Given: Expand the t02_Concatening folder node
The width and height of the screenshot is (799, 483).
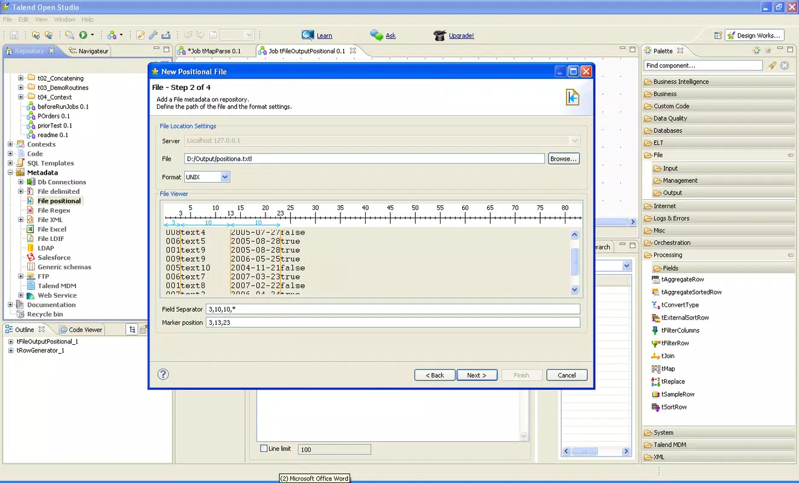Looking at the screenshot, I should coord(21,78).
